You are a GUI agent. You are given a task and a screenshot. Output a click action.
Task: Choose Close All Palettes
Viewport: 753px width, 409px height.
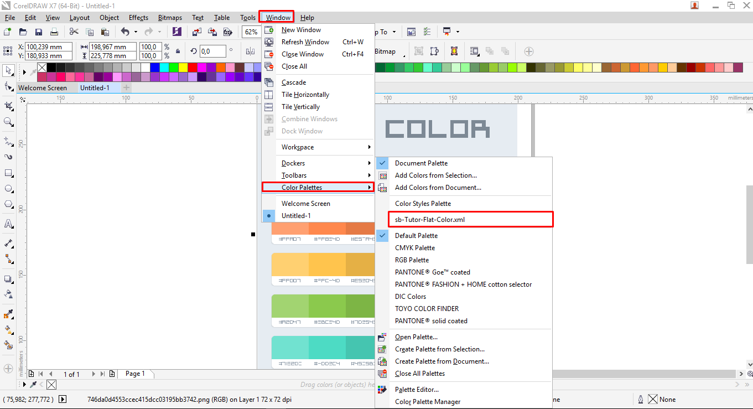click(x=420, y=374)
